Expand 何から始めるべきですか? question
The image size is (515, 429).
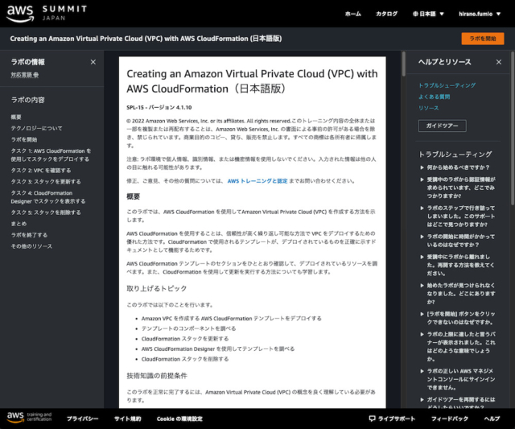(455, 167)
